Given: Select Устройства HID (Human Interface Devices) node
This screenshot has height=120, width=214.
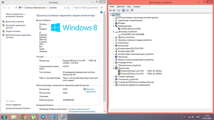Looking at the screenshot, I should point(136,82).
